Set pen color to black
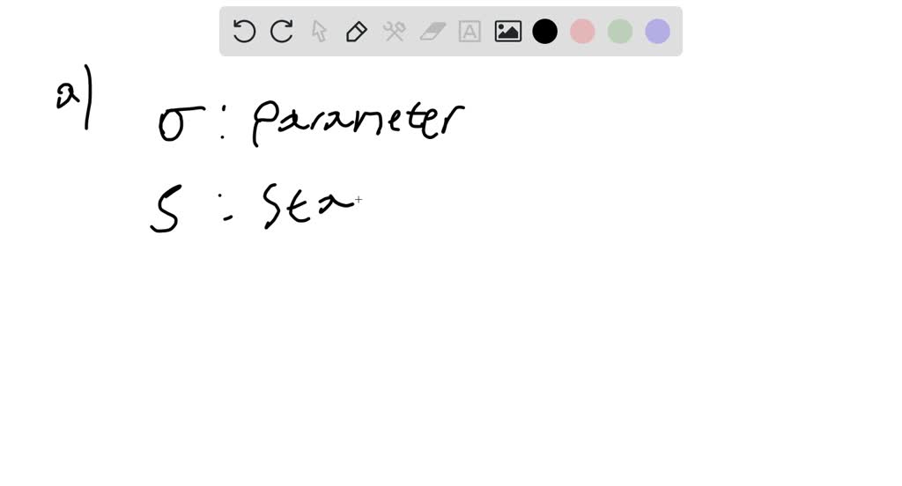Image resolution: width=902 pixels, height=486 pixels. tap(544, 31)
